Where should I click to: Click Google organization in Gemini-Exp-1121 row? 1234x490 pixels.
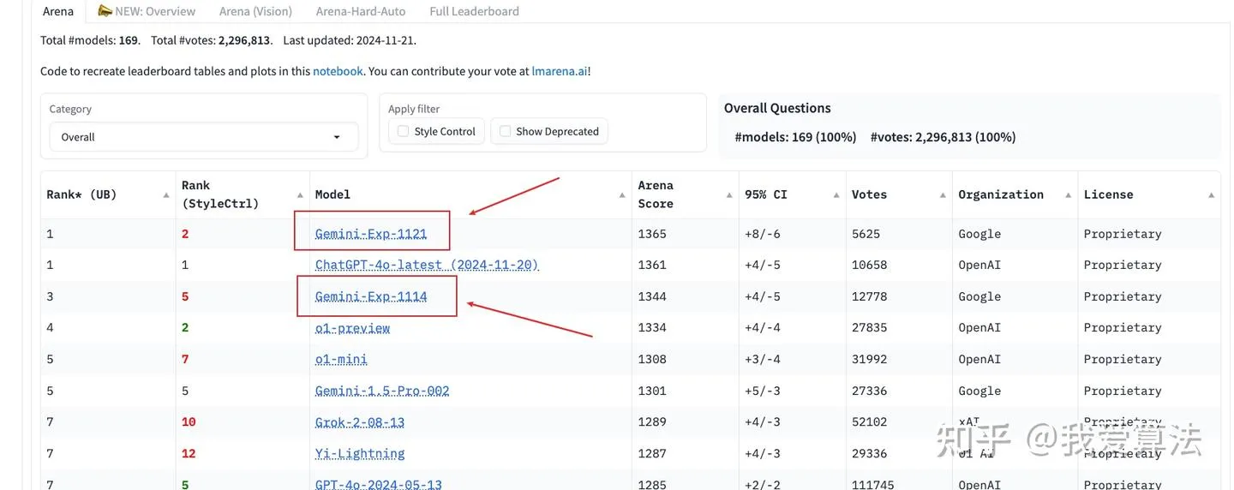(x=979, y=234)
